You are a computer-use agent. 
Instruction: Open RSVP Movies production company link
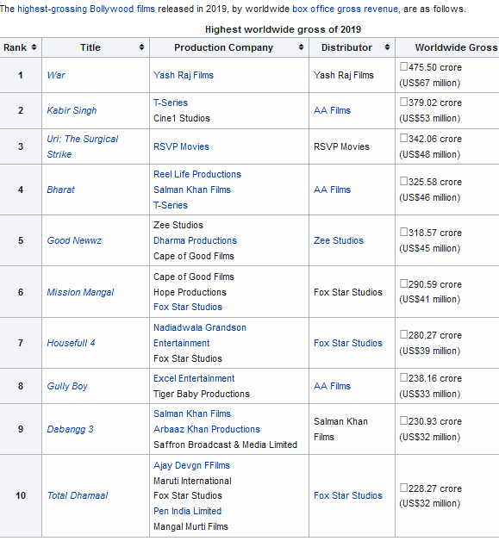click(181, 146)
